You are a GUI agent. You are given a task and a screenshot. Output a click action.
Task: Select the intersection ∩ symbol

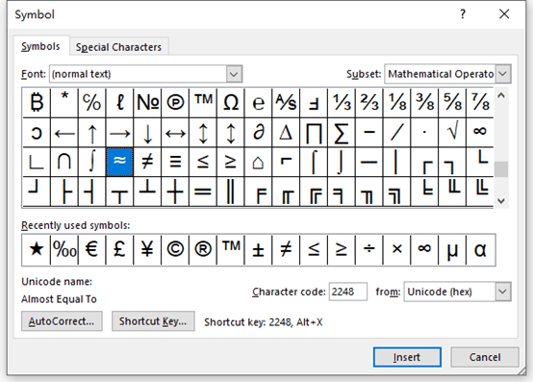[x=64, y=162]
